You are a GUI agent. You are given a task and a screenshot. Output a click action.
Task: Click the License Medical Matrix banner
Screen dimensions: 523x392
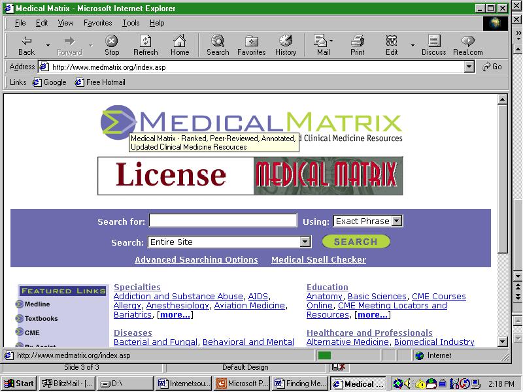coord(250,176)
